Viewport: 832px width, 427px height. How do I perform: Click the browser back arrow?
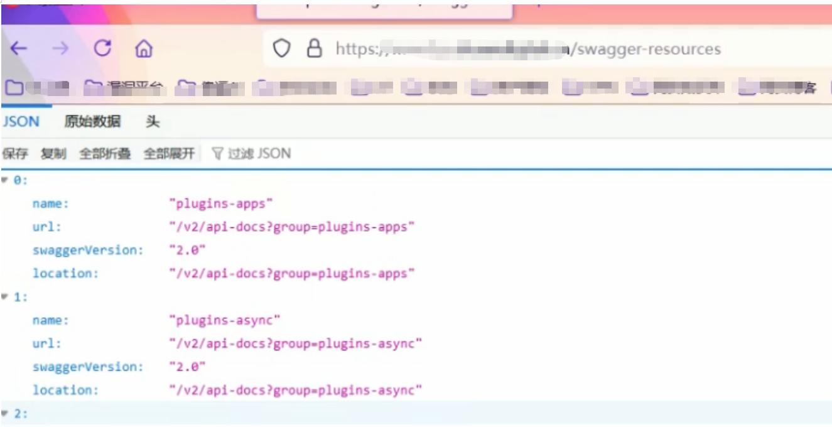[19, 49]
